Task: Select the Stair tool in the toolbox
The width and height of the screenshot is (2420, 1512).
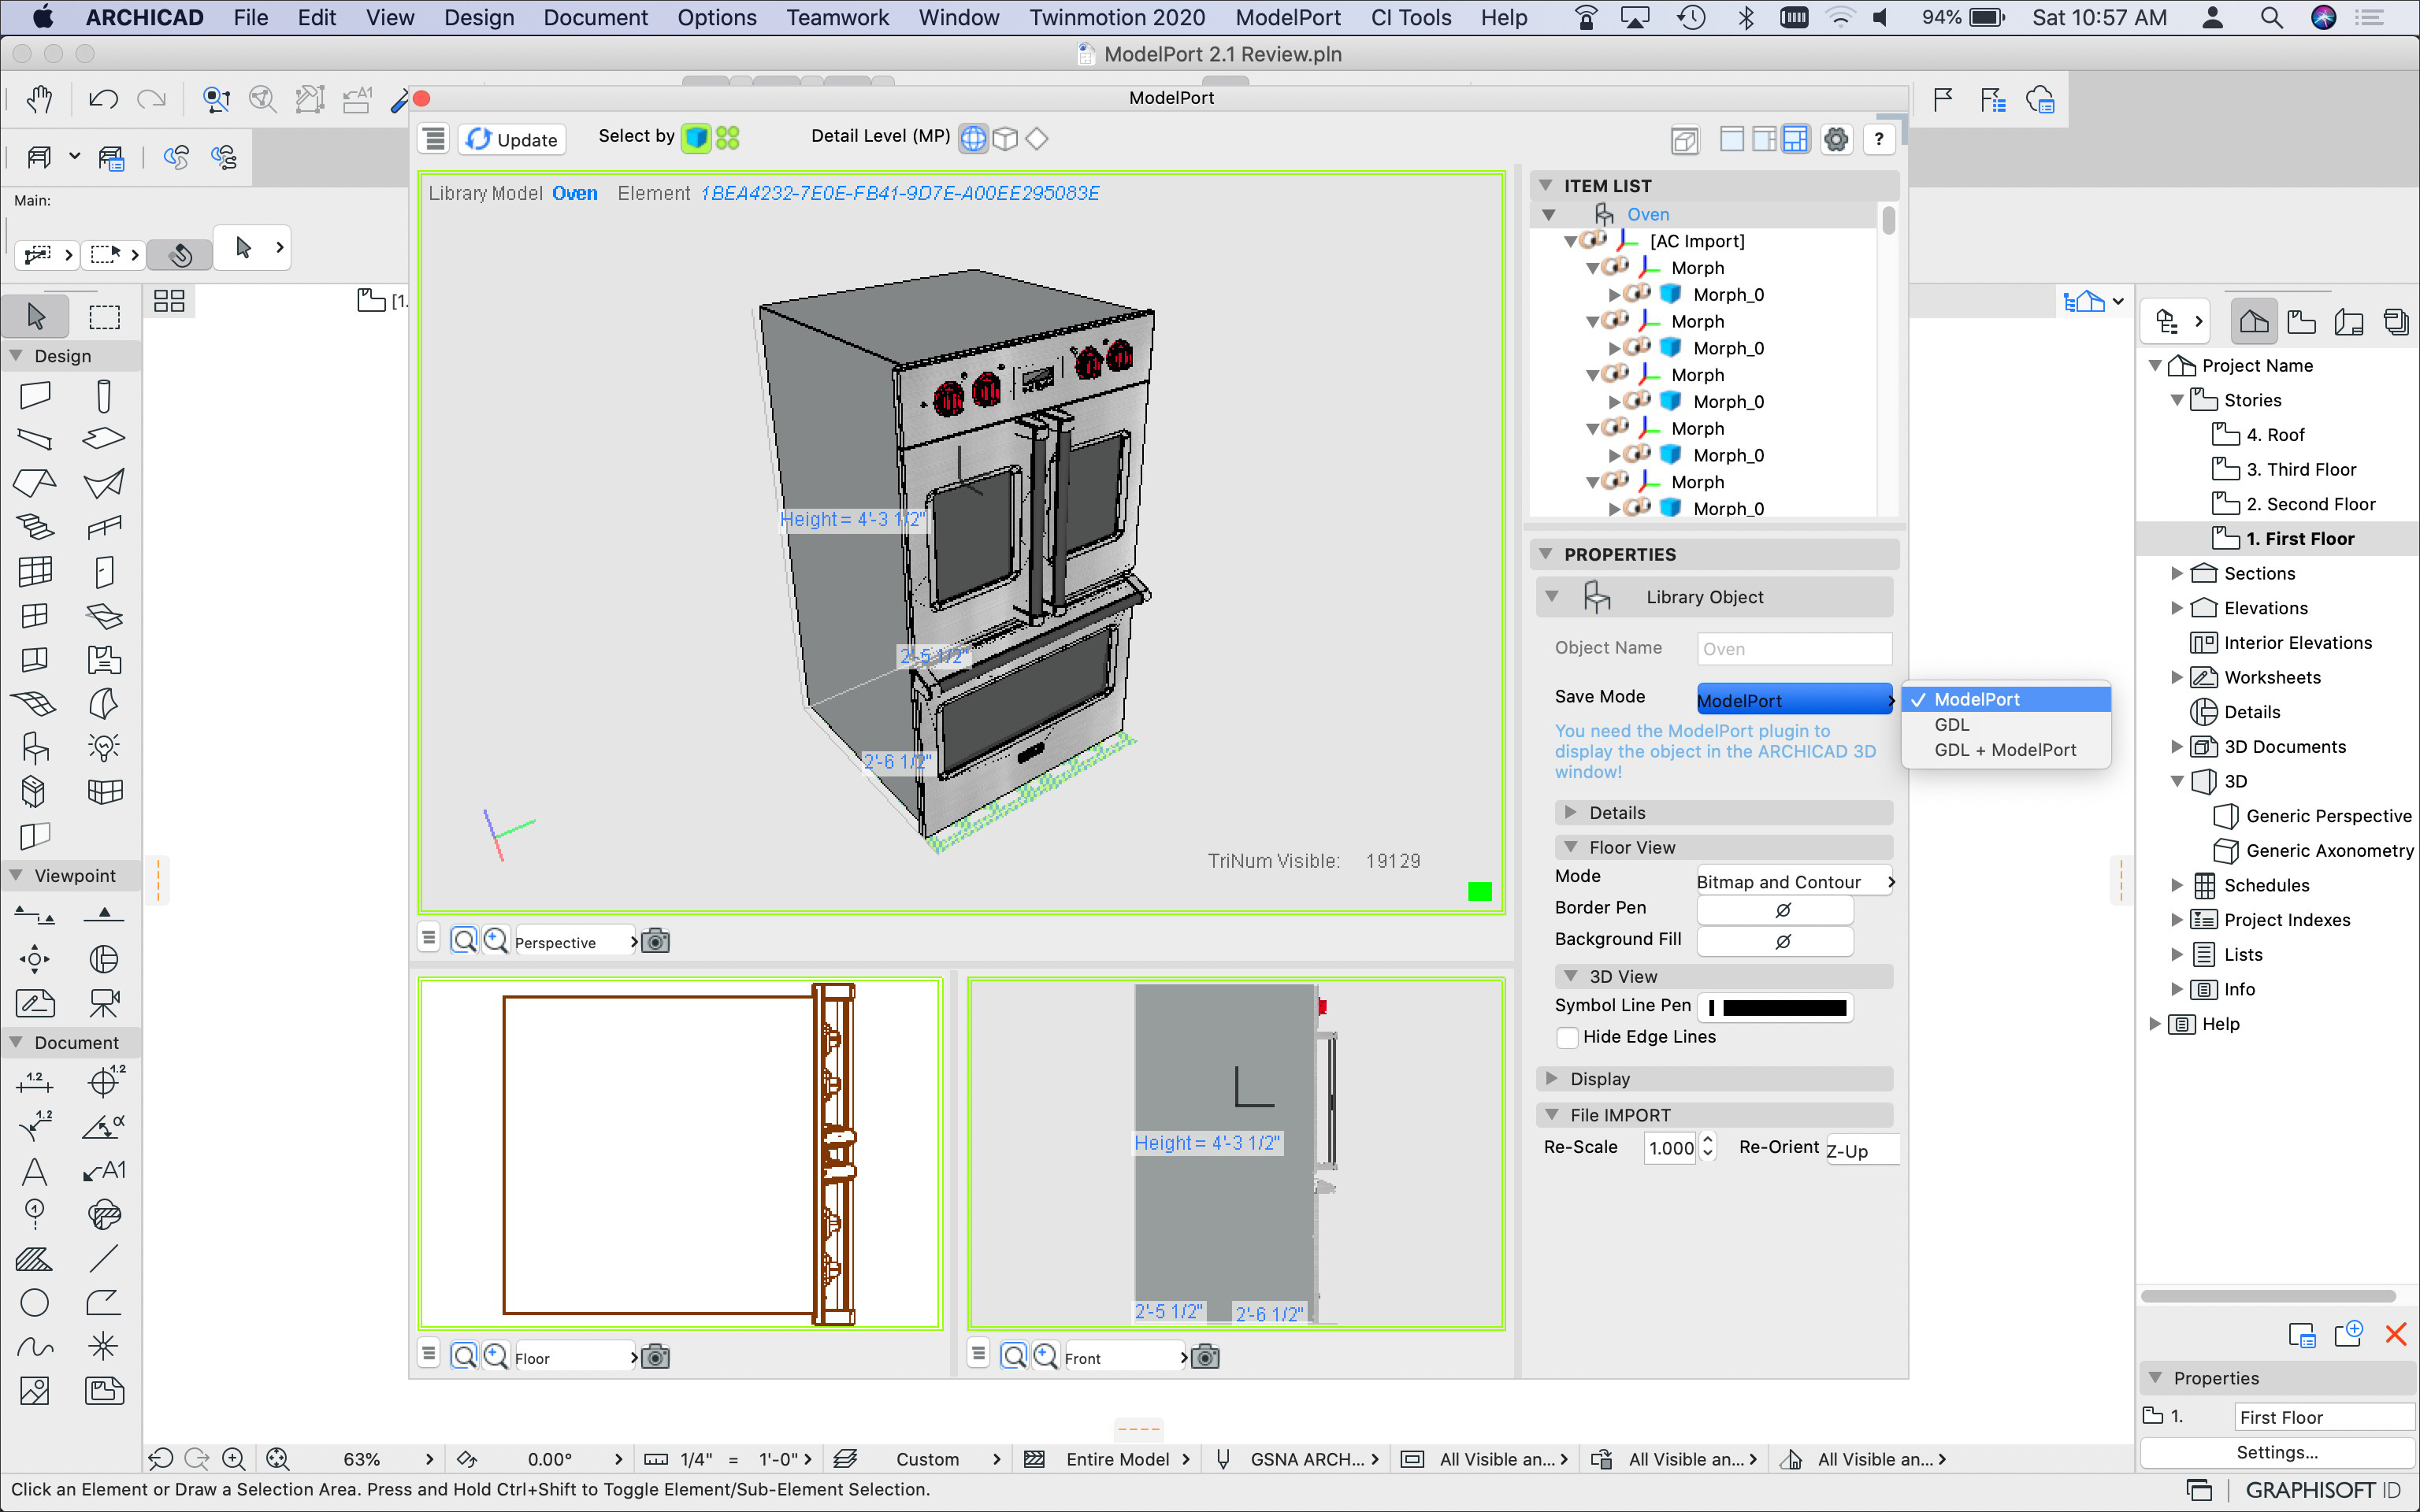Action: 35,527
